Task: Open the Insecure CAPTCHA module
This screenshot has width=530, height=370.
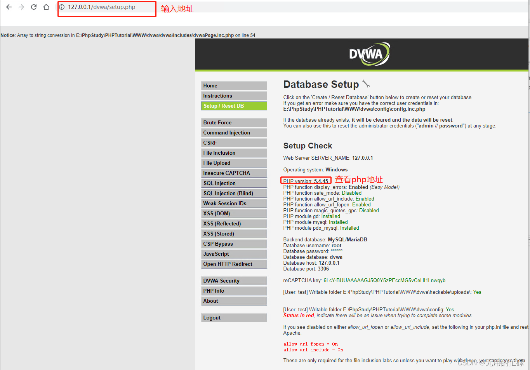Action: (x=234, y=173)
